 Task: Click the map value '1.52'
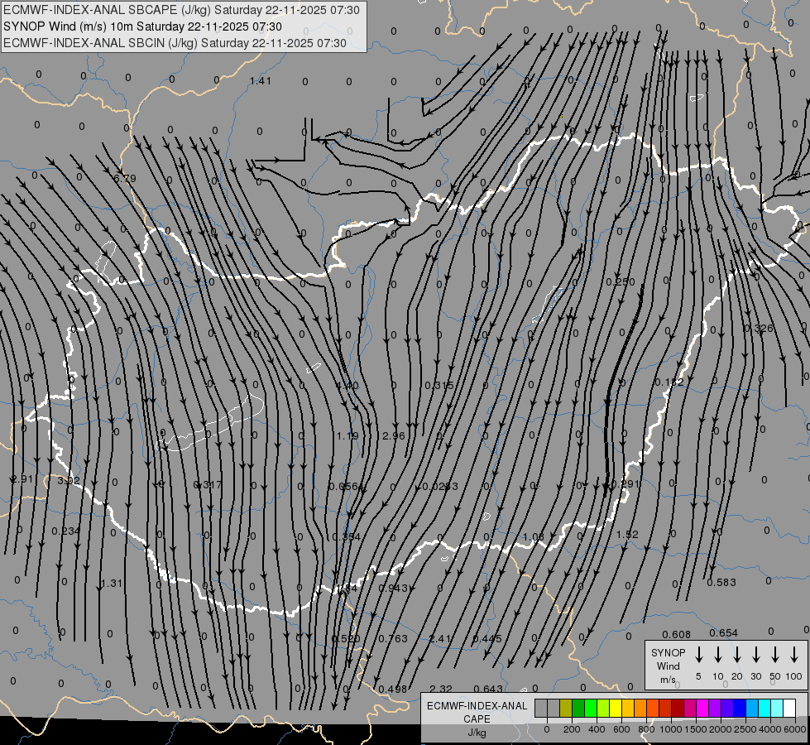628,535
